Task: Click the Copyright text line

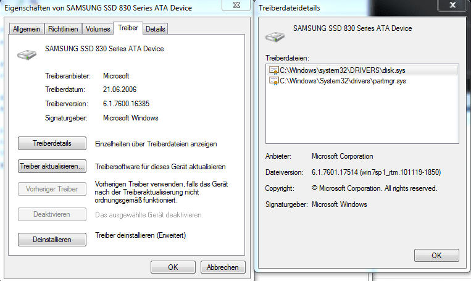Action: click(374, 188)
